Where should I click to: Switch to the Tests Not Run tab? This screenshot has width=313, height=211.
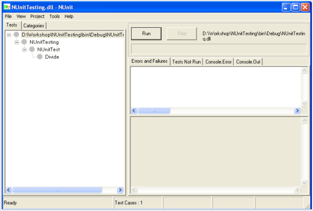pyautogui.click(x=186, y=62)
